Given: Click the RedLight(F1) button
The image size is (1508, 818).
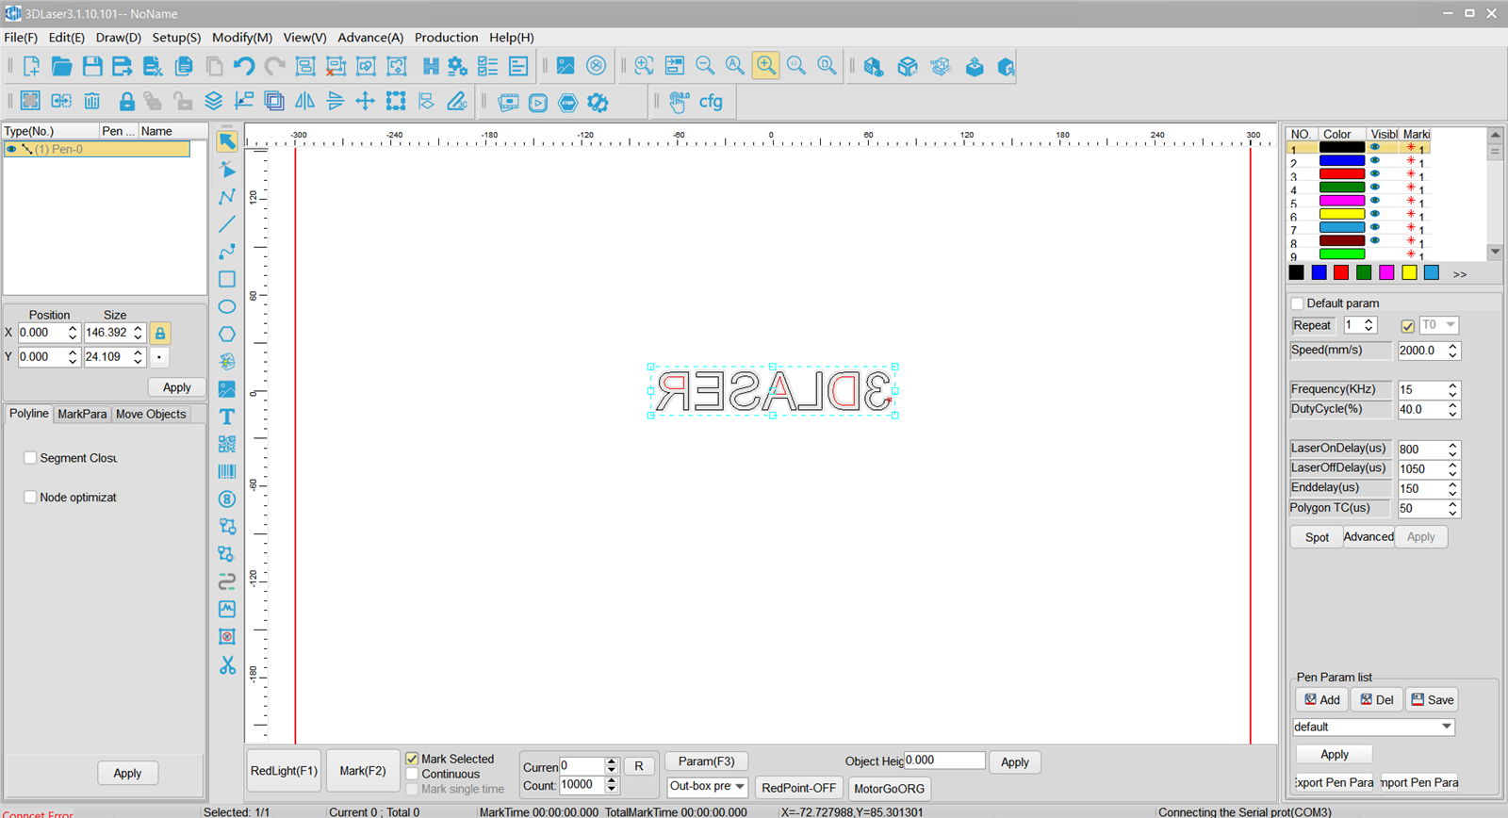Looking at the screenshot, I should (284, 771).
